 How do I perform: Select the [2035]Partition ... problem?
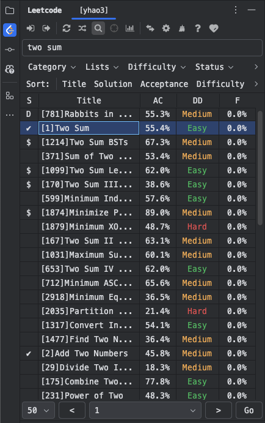tap(89, 311)
